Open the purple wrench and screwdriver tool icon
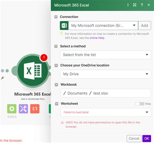154x143 pixels. point(23,109)
